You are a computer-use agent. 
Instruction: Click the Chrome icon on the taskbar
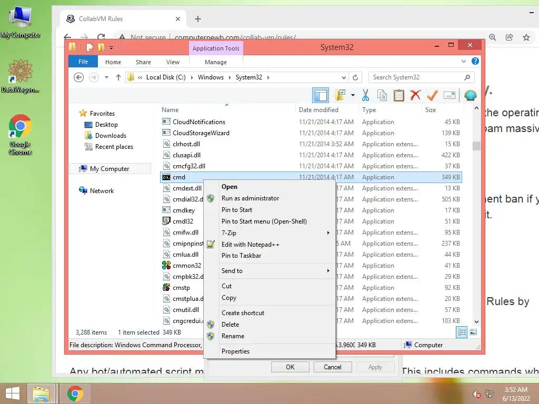(75, 393)
